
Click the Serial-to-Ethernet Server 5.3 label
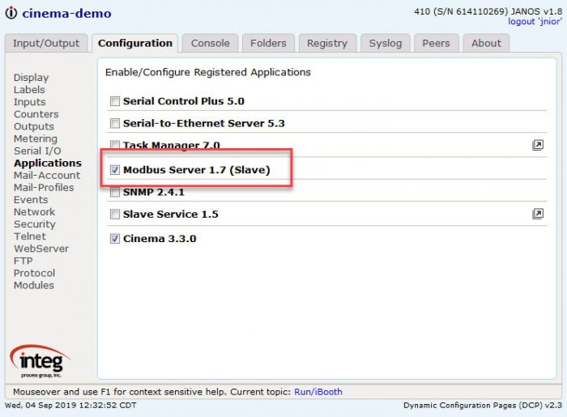pos(204,124)
